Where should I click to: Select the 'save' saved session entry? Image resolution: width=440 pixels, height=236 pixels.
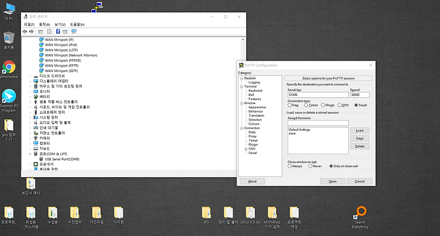(x=292, y=133)
